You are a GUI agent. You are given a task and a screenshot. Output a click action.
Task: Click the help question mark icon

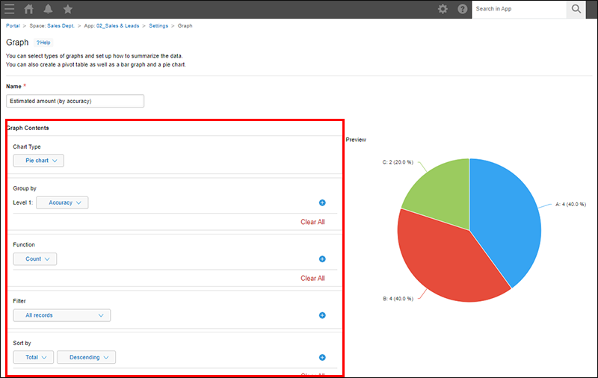(462, 9)
